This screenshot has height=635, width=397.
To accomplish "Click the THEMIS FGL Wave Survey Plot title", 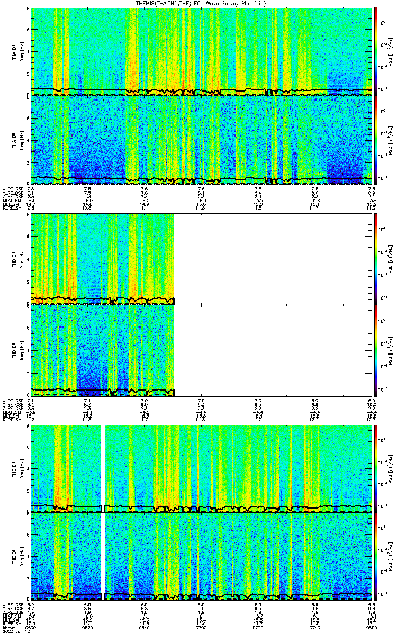I will tap(198, 3).
